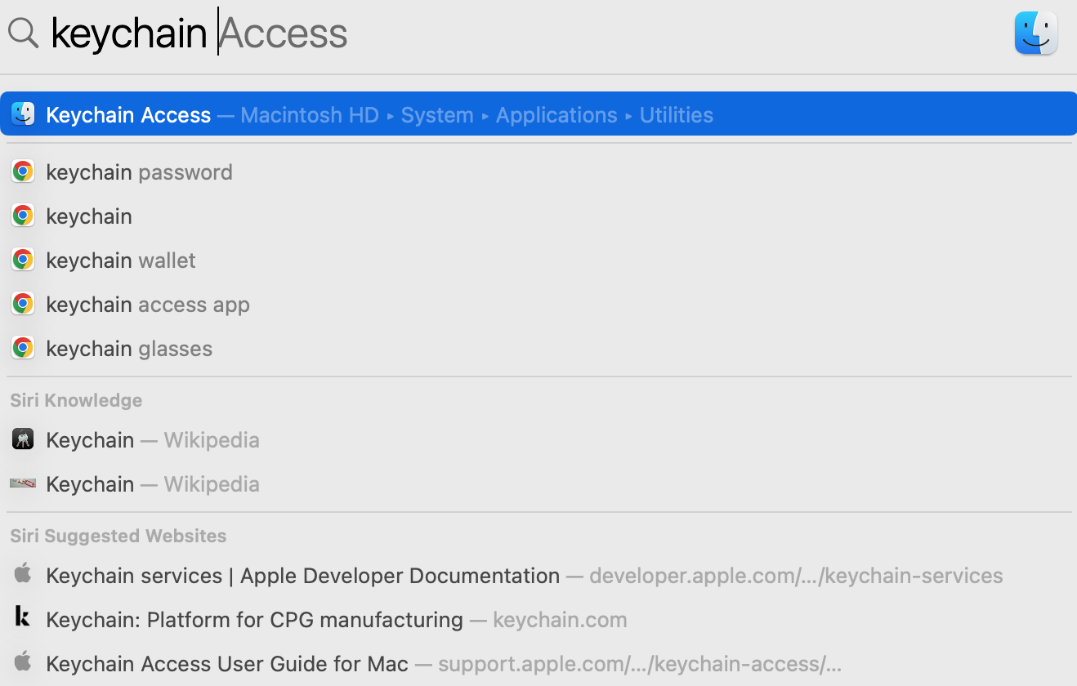
Task: Click the 'Siri Suggested Websites' section header
Action: [x=118, y=536]
